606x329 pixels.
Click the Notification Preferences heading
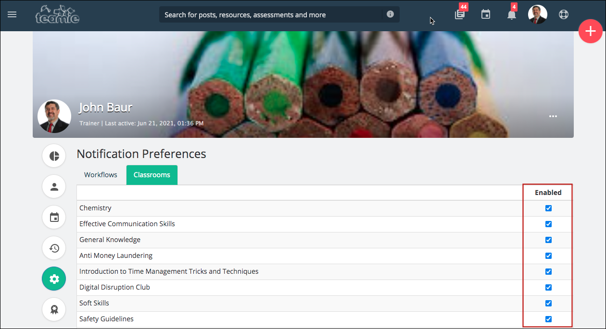tap(141, 154)
